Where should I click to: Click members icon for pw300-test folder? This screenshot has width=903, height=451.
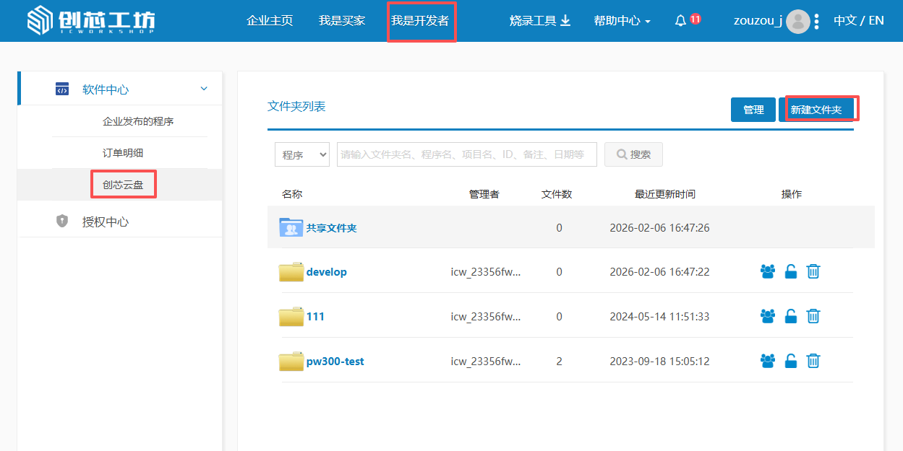pos(767,361)
